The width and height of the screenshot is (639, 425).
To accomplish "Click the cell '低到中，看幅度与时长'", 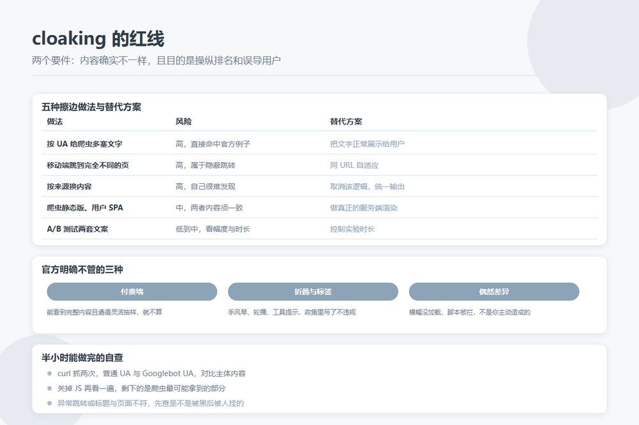I will 213,229.
